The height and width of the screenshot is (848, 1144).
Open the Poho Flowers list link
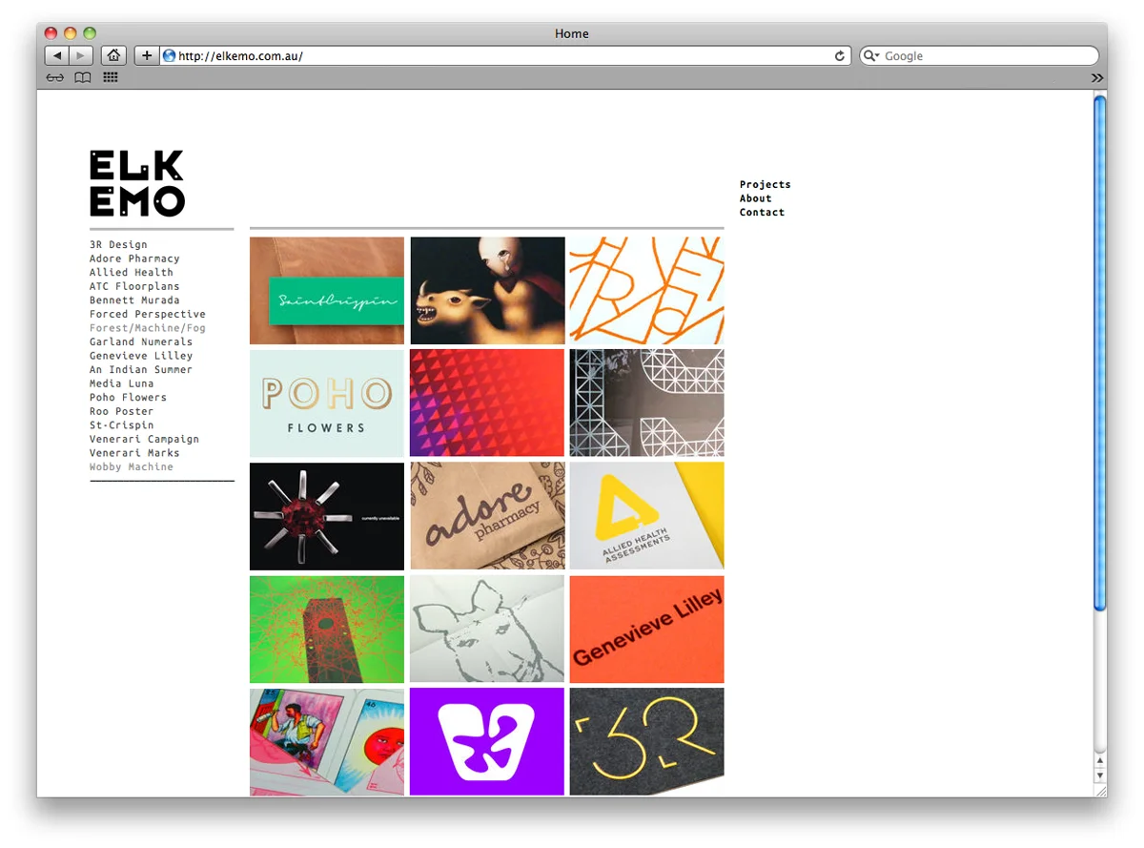click(x=128, y=397)
